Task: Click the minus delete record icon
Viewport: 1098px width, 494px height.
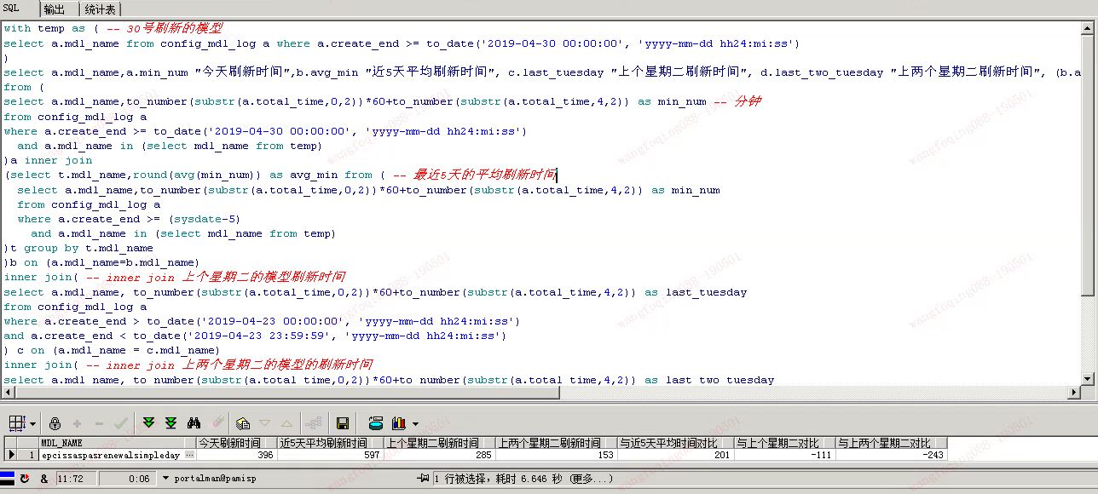Action: 99,423
